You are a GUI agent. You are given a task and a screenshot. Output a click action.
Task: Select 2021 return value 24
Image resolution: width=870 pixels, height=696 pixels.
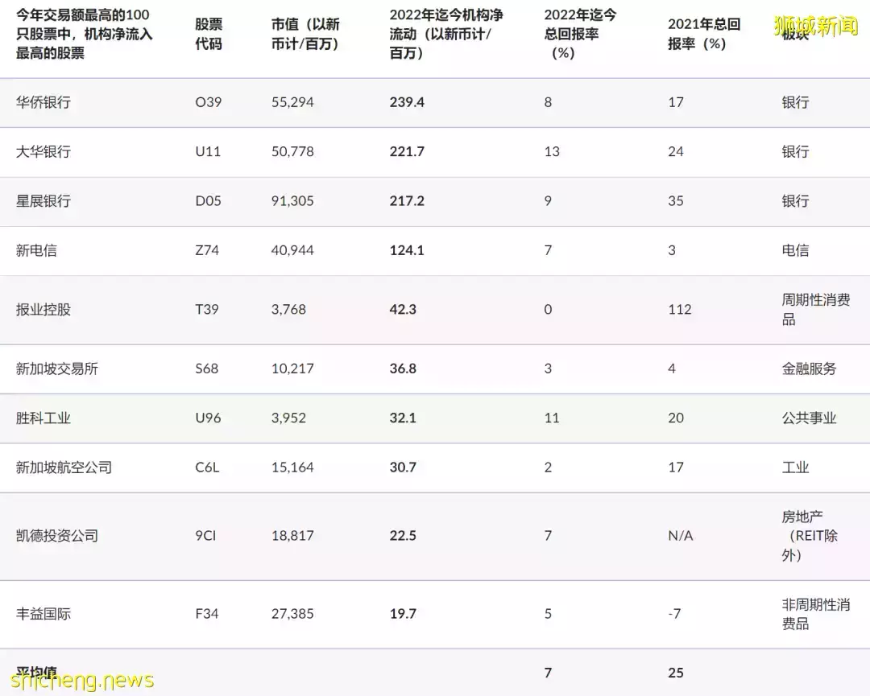pyautogui.click(x=675, y=152)
